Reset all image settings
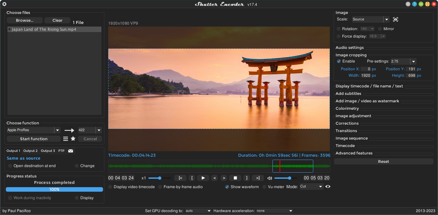Viewport: 438px width, 215px height. 384,161
